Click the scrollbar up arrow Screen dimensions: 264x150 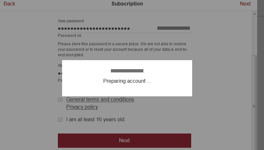coord(255,14)
